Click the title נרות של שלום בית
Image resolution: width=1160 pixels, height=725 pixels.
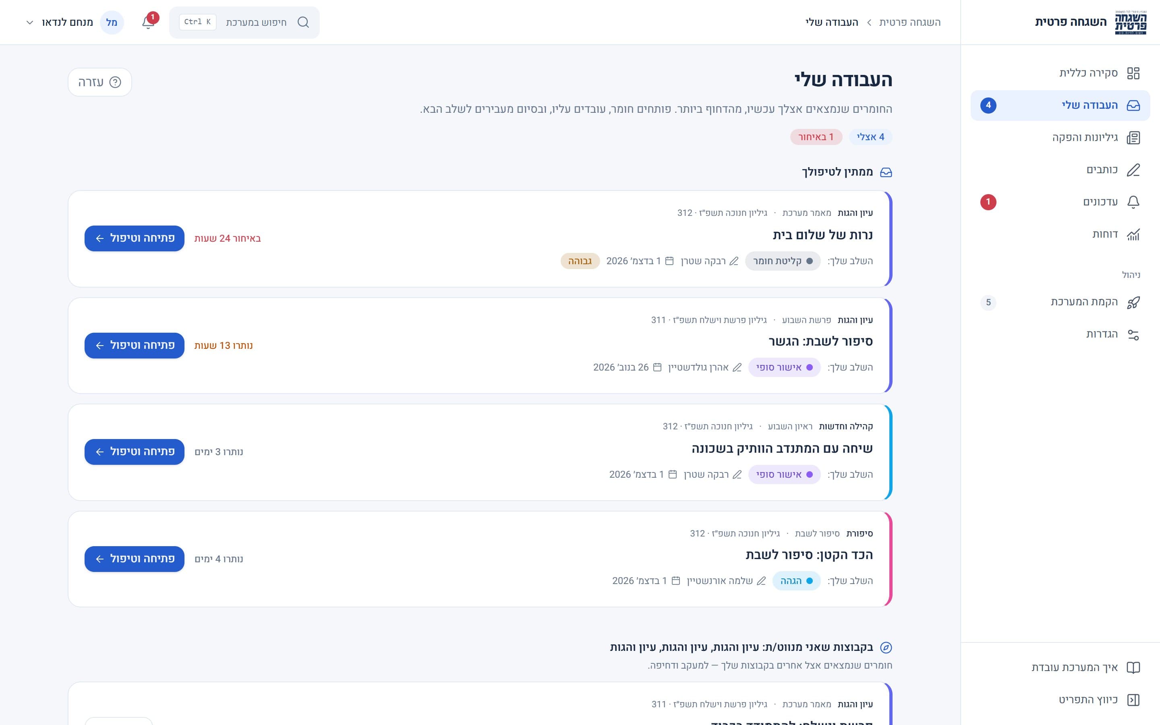tap(822, 235)
